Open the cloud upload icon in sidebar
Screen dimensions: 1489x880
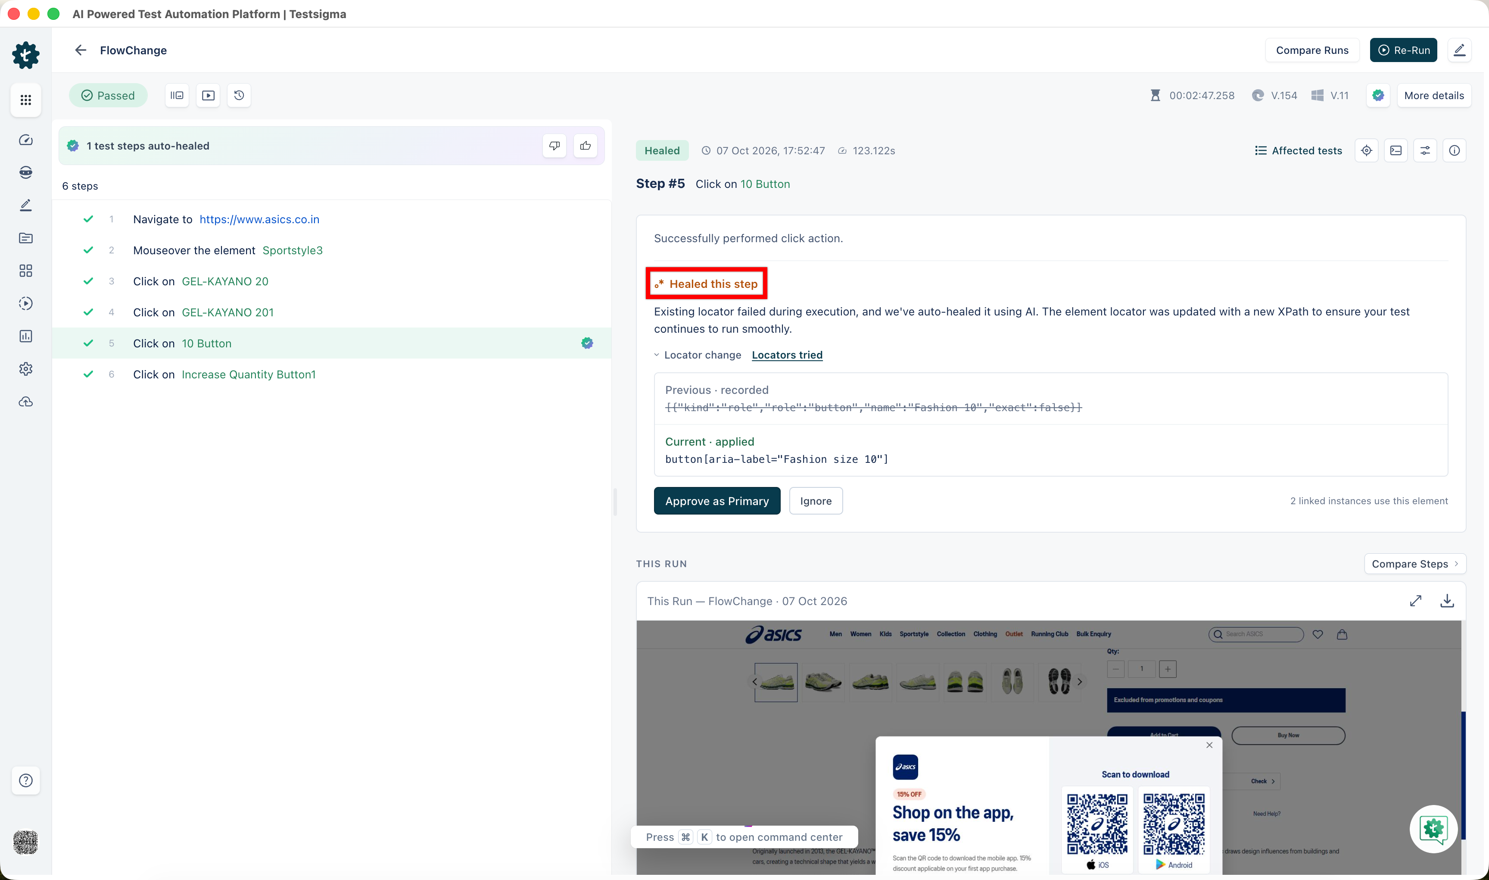[x=25, y=402]
